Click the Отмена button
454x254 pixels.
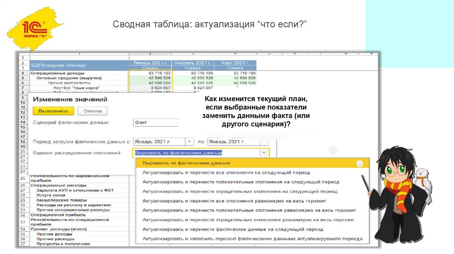(x=92, y=111)
